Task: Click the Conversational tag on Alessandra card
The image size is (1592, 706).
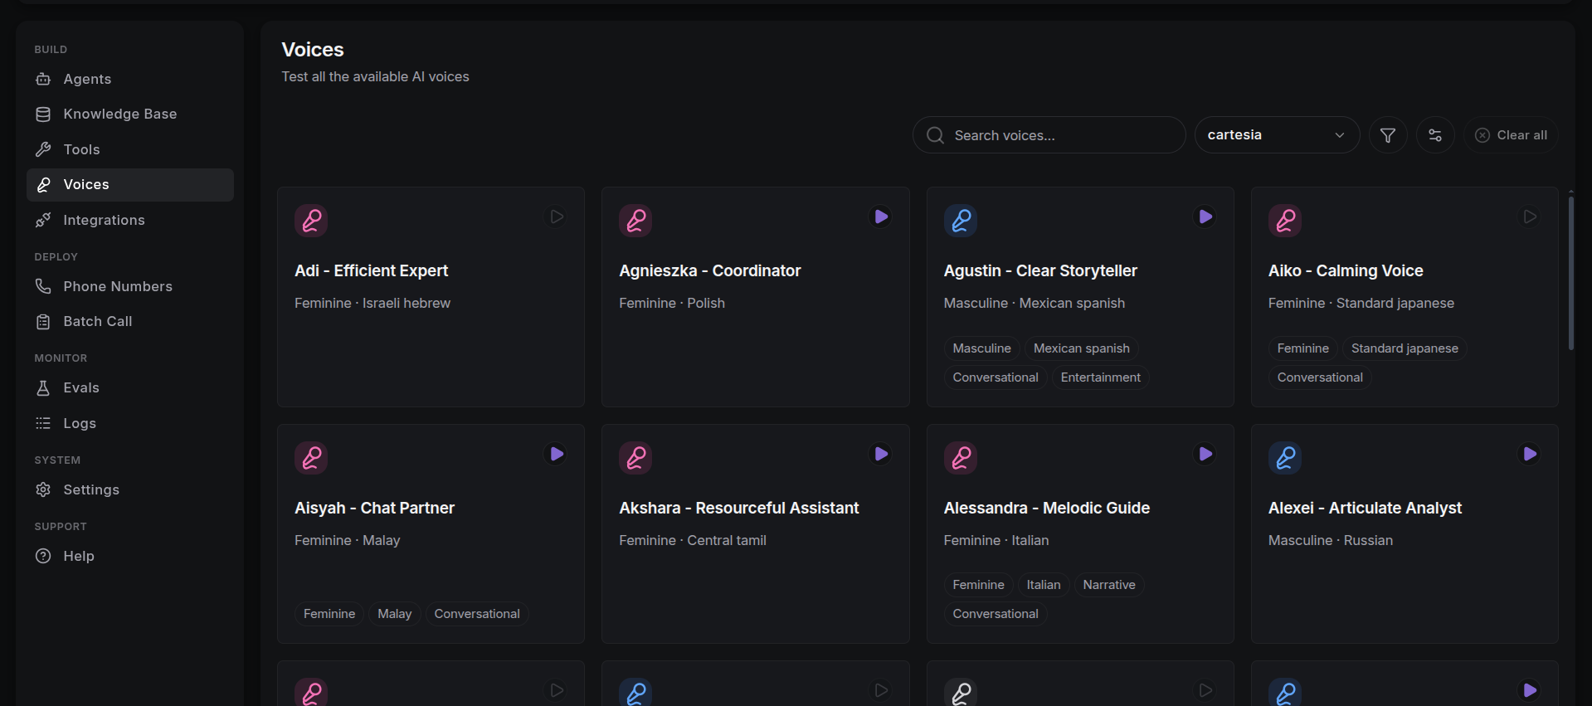Action: coord(996,614)
